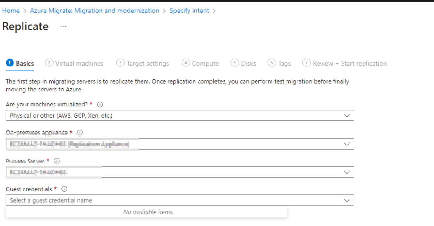
Task: Click the Guest credentials info icon
Action: point(64,189)
